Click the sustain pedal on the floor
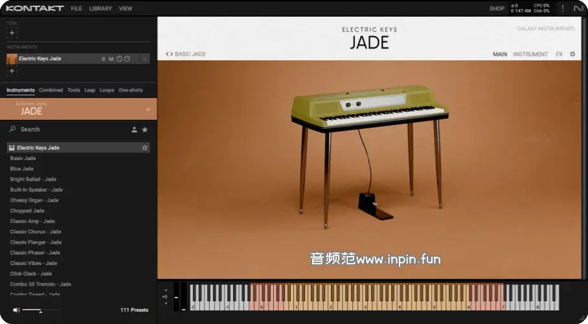 (x=376, y=206)
